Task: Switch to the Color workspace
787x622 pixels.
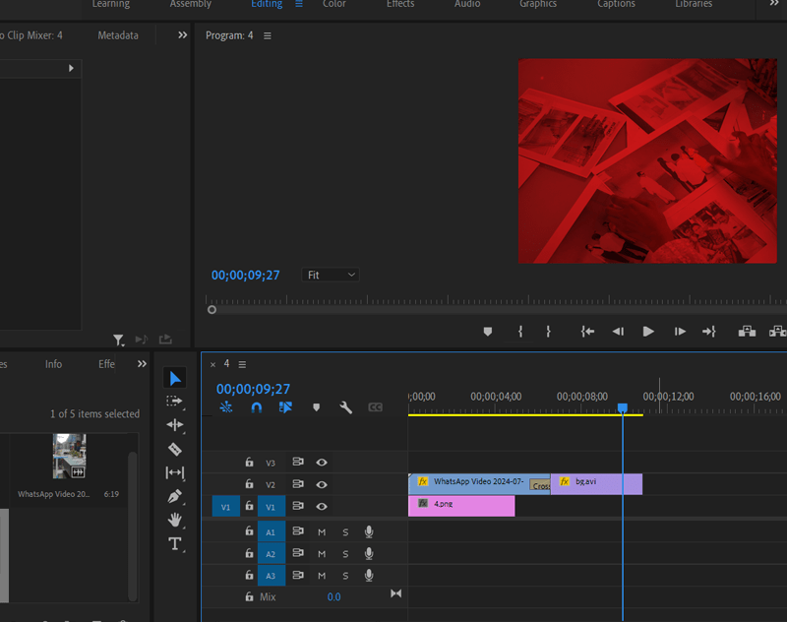Action: (x=334, y=5)
